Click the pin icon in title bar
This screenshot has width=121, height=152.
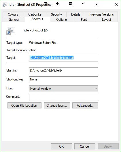[x=83, y=4]
